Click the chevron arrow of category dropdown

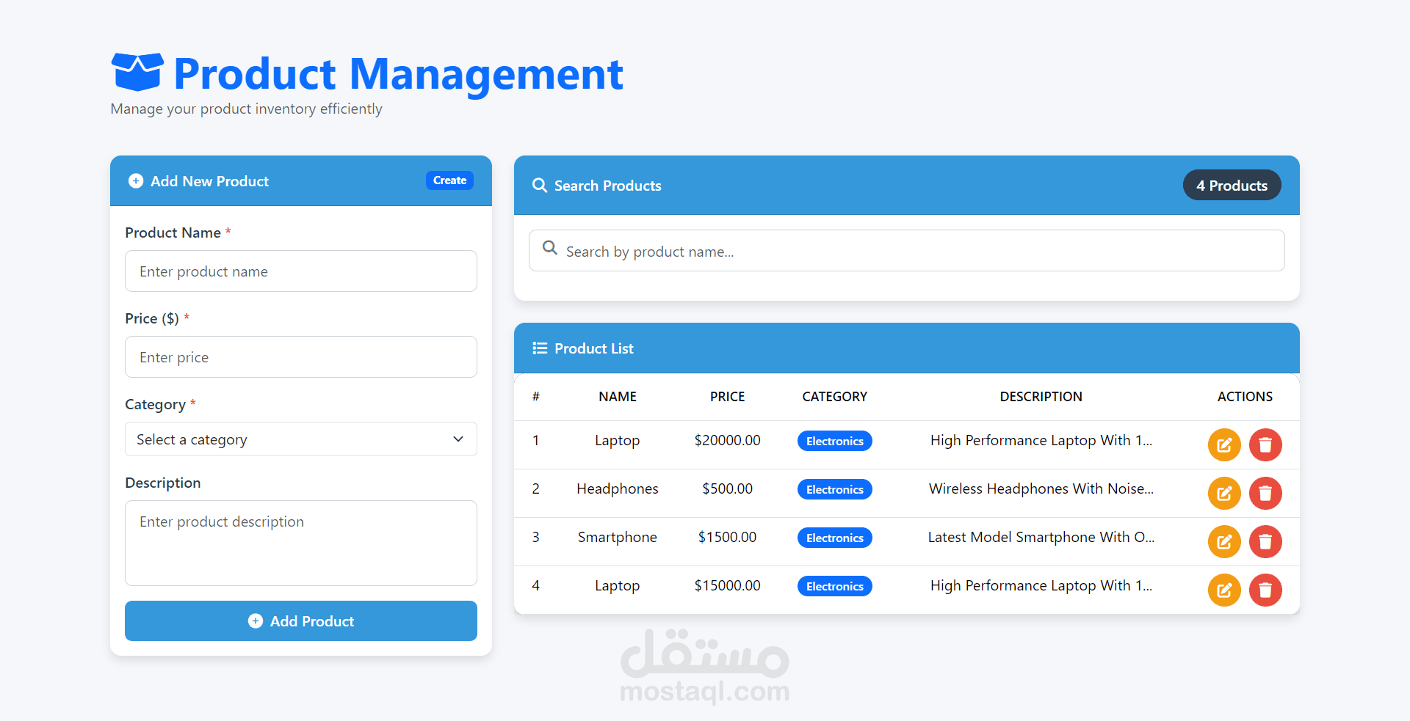pyautogui.click(x=458, y=439)
